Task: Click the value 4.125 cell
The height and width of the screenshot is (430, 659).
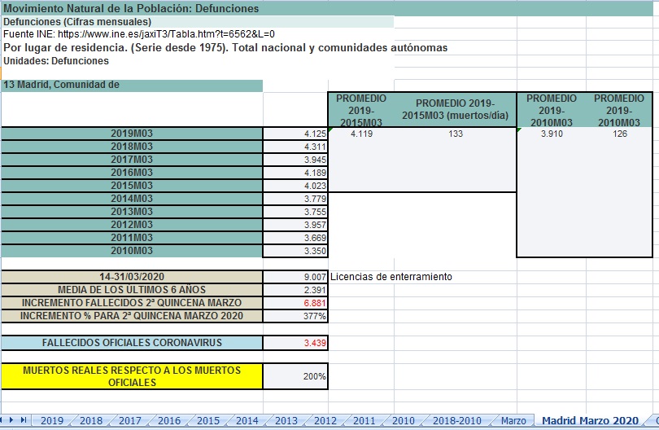Action: pyautogui.click(x=295, y=134)
